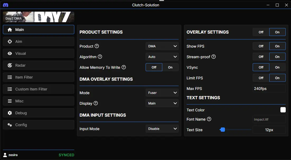This screenshot has height=160, width=291.
Task: Click the Stream-proof help icon
Action: [214, 57]
